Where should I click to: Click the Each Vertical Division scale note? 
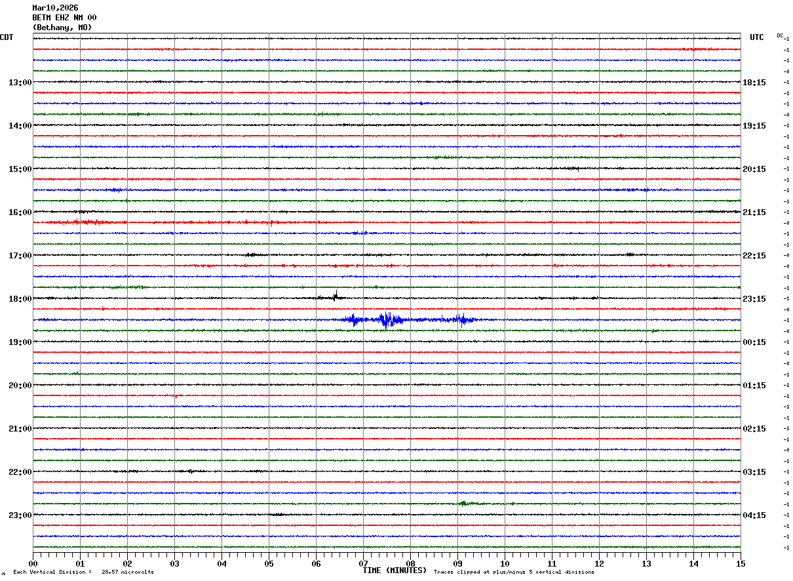83,572
